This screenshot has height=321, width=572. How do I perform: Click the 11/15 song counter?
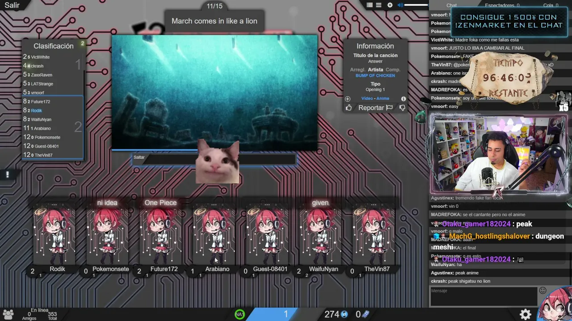point(214,6)
